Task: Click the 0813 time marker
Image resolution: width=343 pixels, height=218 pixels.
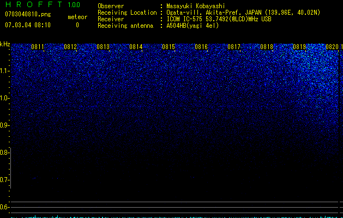Action: (x=103, y=47)
